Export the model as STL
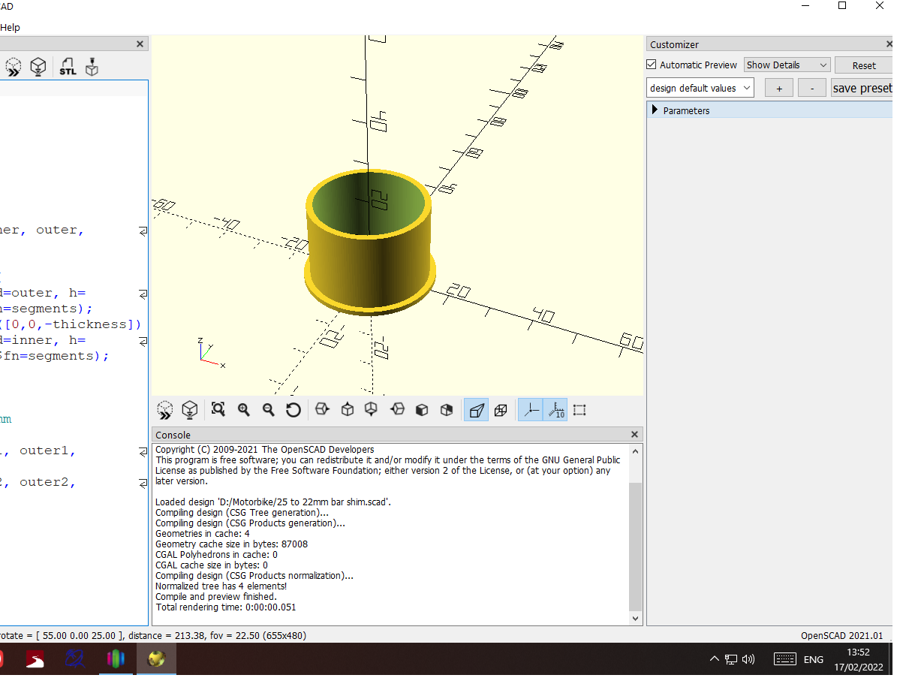 click(x=68, y=67)
